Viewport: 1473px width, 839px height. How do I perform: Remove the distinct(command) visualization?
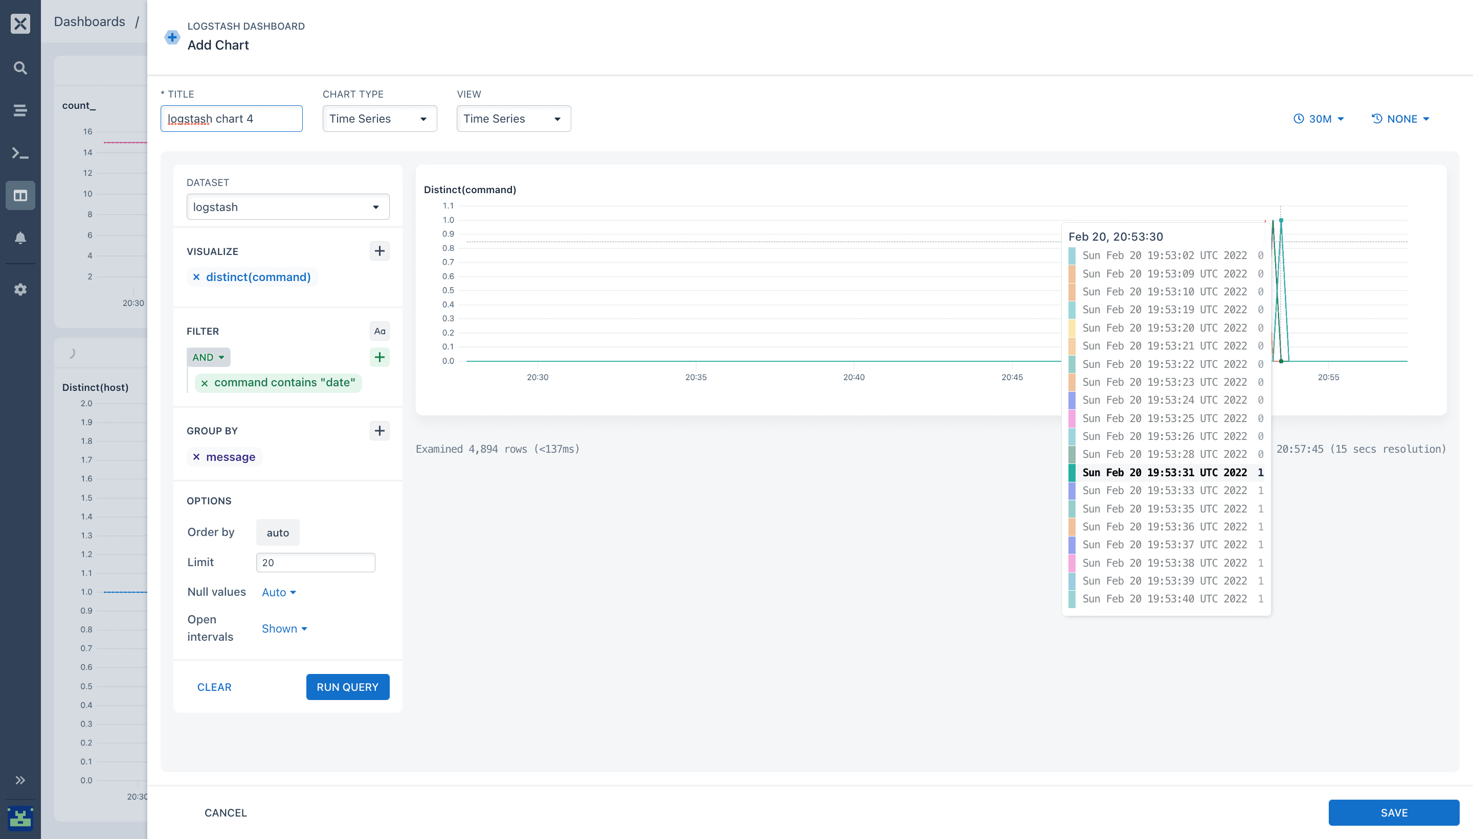pyautogui.click(x=196, y=277)
